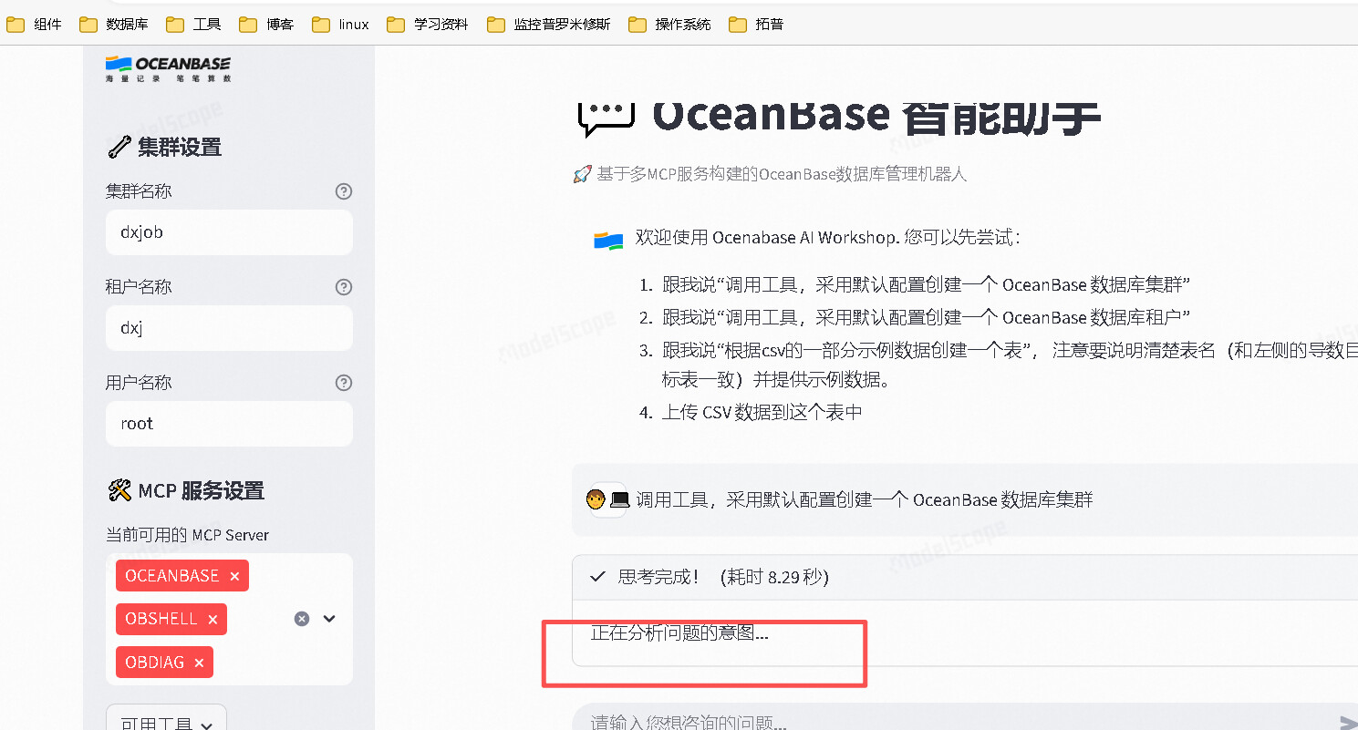The width and height of the screenshot is (1358, 730).
Task: Remove the OBDIAG server tag
Action: [199, 663]
